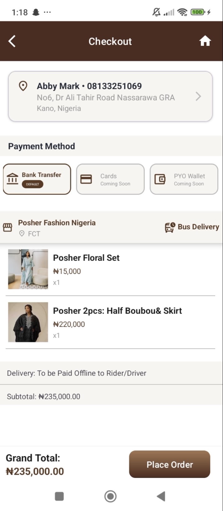Tap the credit card icon
Screen dimensions: 223x511
(86, 179)
